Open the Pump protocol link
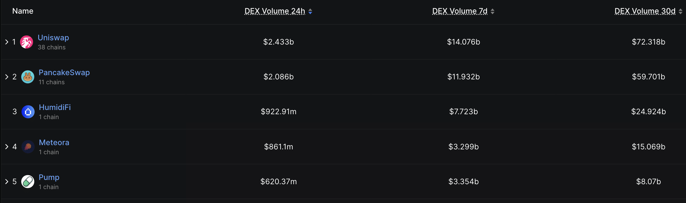 coord(49,177)
